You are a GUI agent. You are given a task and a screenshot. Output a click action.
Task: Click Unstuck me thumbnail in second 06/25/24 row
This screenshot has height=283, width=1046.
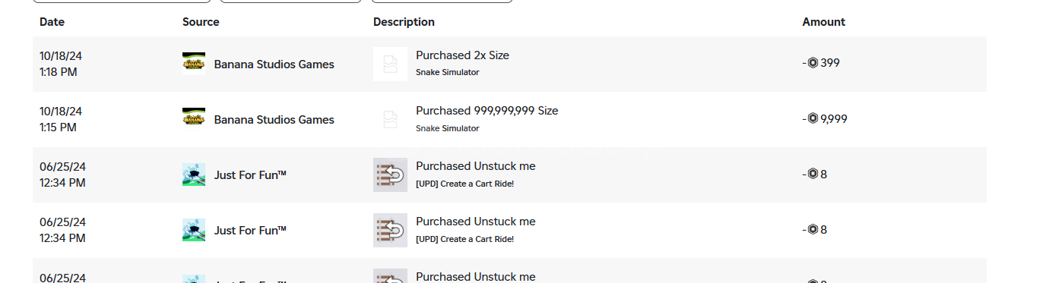click(x=390, y=230)
